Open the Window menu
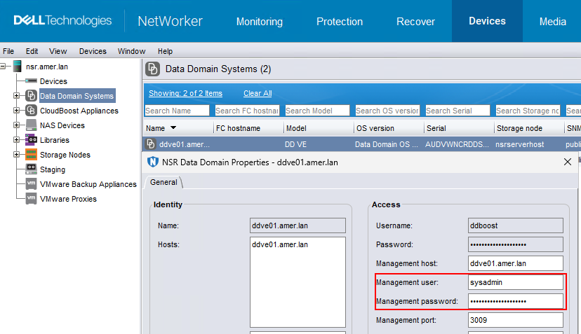The height and width of the screenshot is (334, 581). point(131,51)
